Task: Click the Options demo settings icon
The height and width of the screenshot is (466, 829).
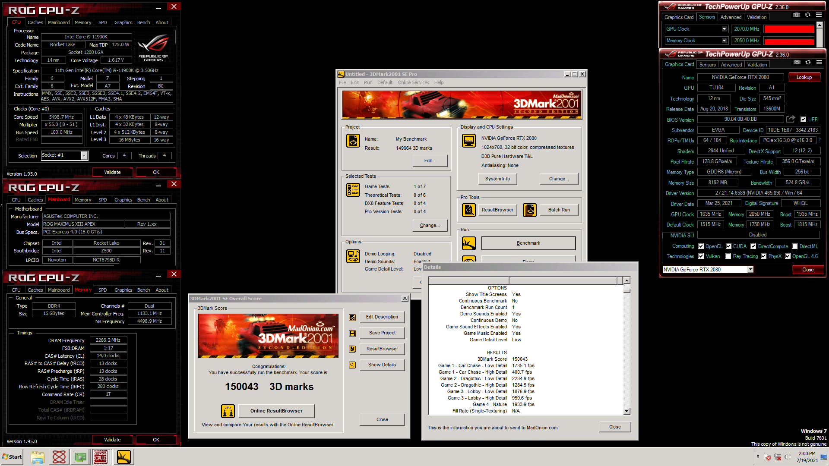Action: pyautogui.click(x=353, y=256)
